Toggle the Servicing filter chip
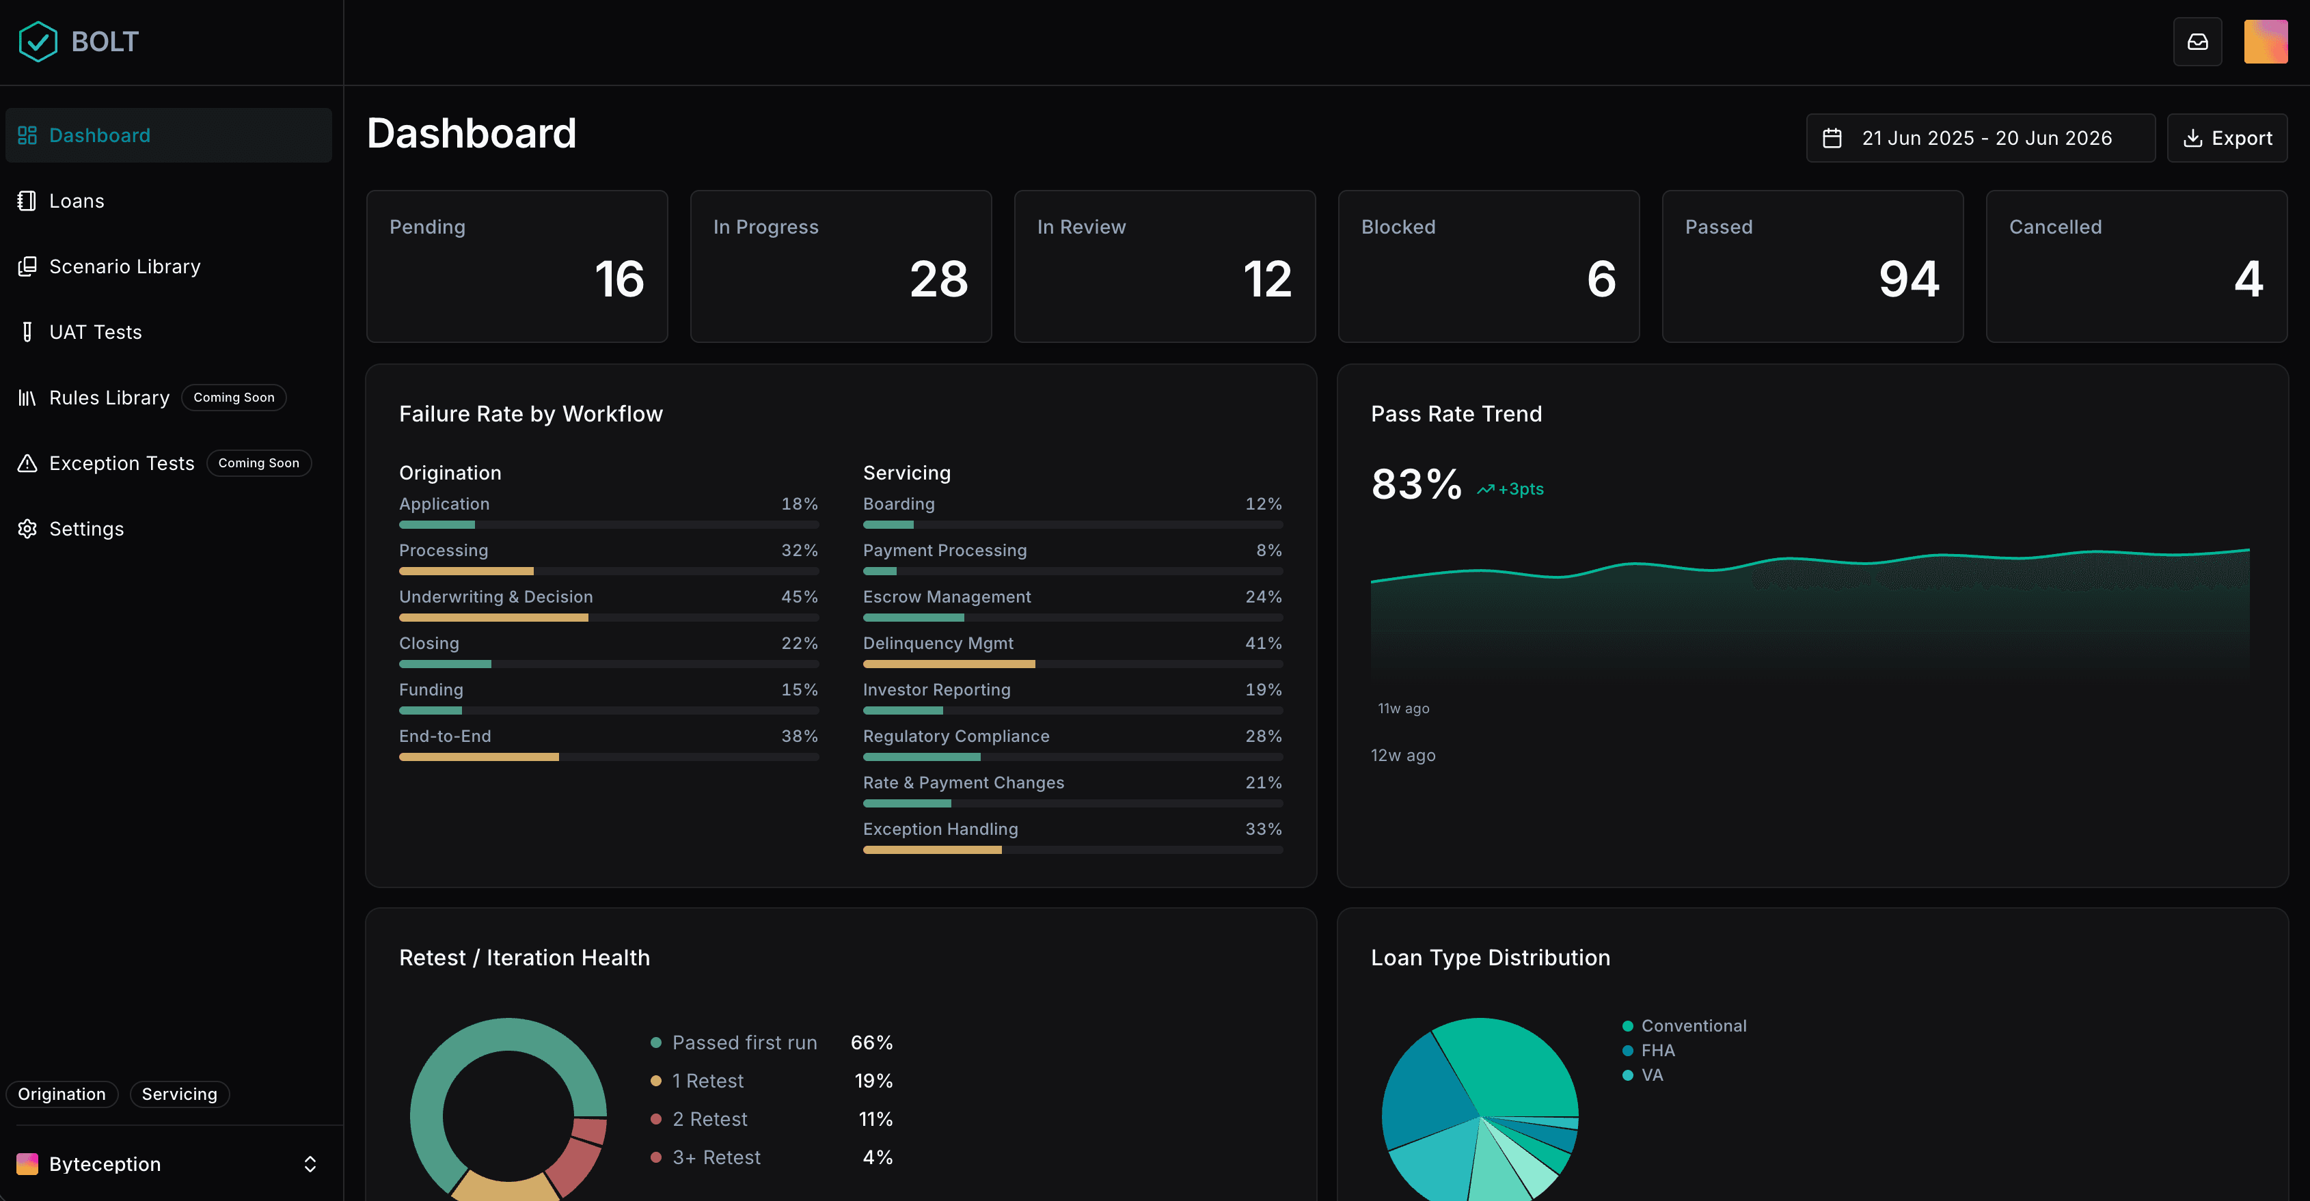This screenshot has height=1201, width=2310. point(179,1094)
